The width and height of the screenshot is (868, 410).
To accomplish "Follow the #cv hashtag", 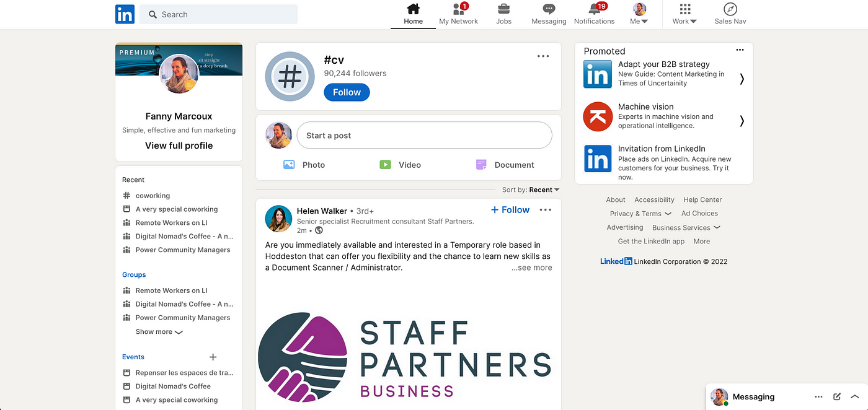I will click(x=347, y=92).
